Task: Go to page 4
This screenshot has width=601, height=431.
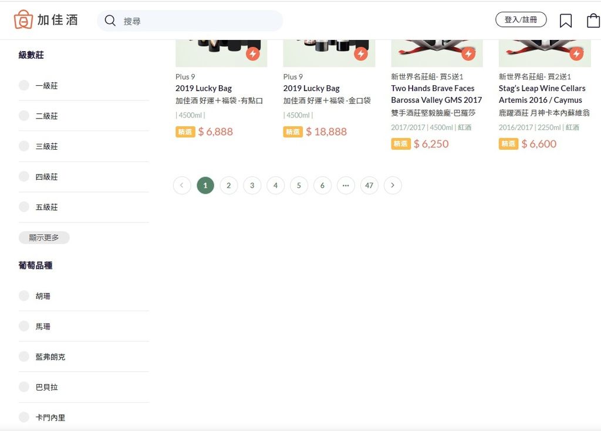Action: point(276,186)
